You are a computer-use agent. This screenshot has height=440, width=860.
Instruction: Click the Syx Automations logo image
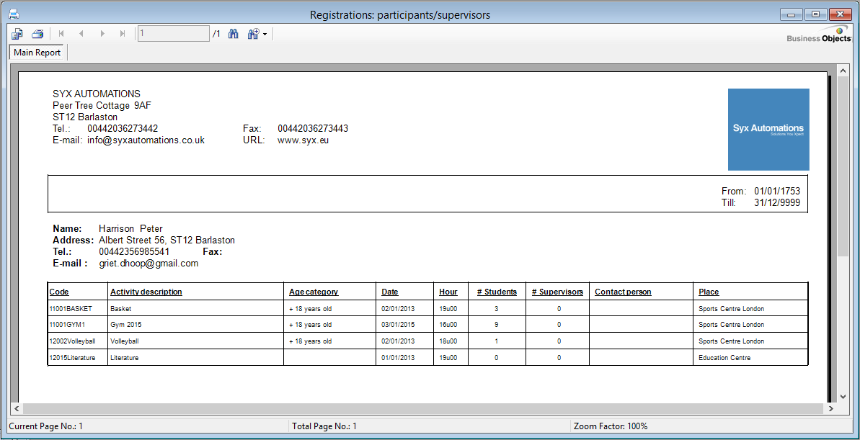[x=768, y=130]
